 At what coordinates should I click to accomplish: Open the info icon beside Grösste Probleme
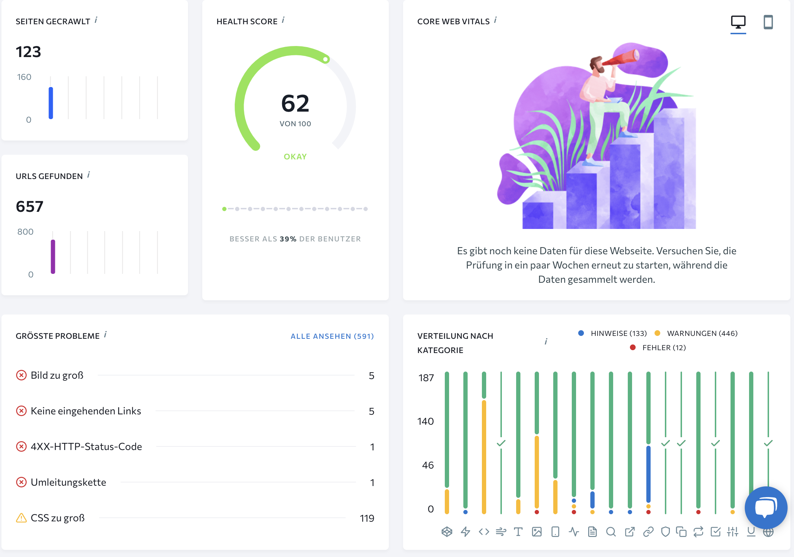click(105, 334)
